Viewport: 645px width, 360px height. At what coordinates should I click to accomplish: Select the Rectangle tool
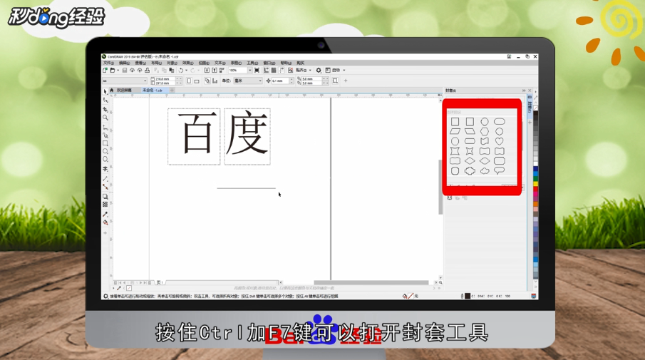click(x=105, y=143)
